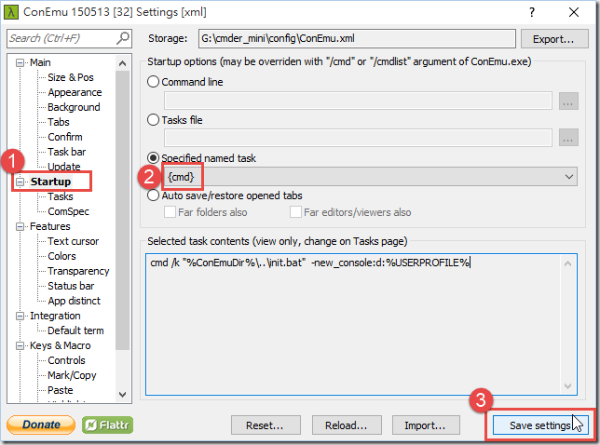Click the search magnifier icon

(123, 38)
